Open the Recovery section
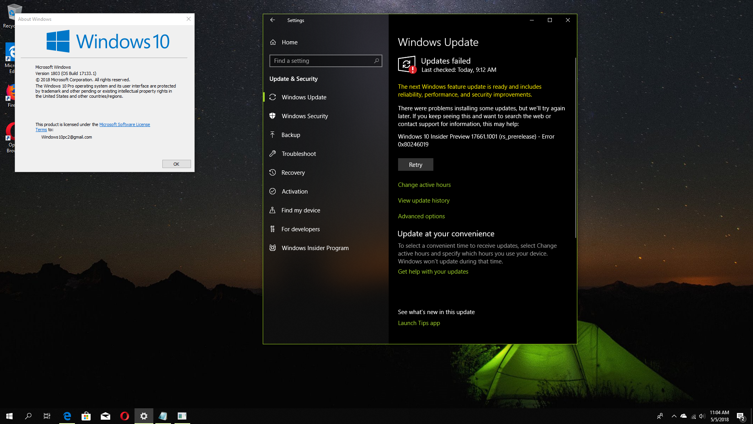The height and width of the screenshot is (424, 753). click(326, 172)
